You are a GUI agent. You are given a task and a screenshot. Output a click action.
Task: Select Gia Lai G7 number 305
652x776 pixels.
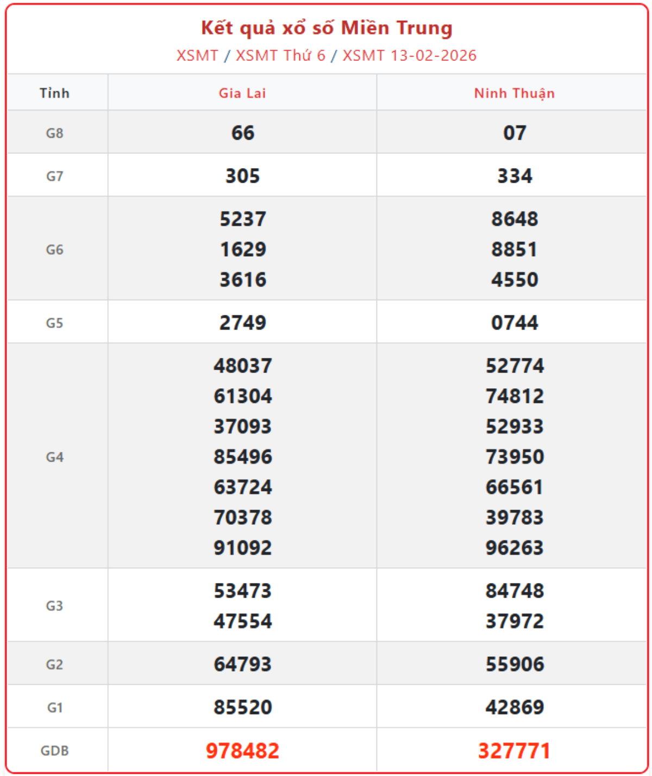[x=242, y=176]
